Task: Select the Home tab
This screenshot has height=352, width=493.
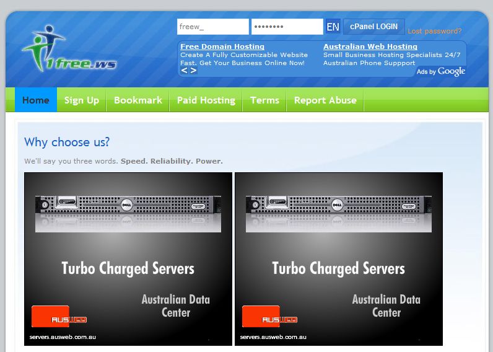Action: (36, 100)
